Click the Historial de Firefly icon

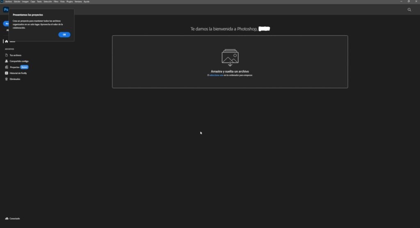7,73
